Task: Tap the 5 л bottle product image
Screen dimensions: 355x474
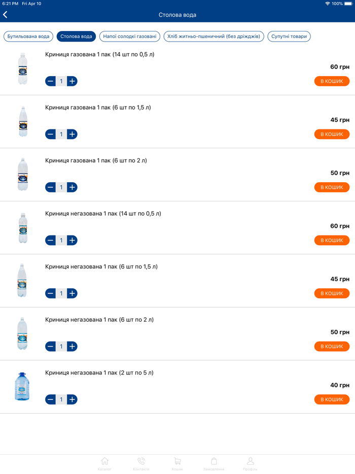Action: tap(22, 387)
